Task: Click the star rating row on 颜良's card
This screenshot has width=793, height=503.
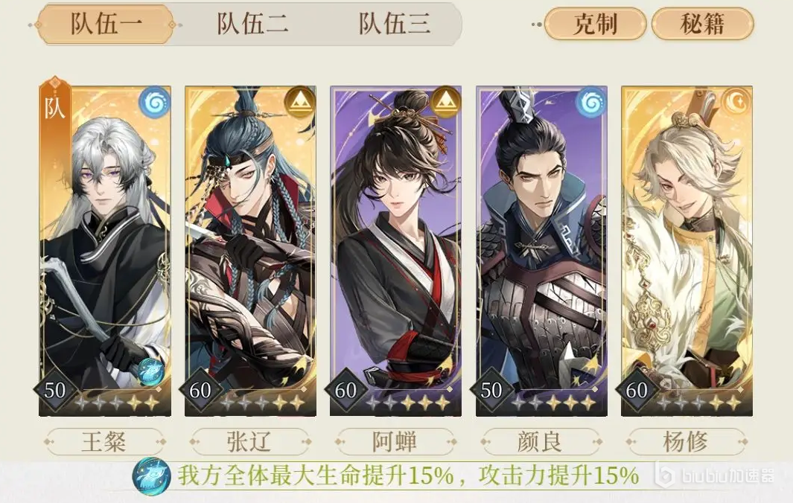Action: pyautogui.click(x=553, y=403)
